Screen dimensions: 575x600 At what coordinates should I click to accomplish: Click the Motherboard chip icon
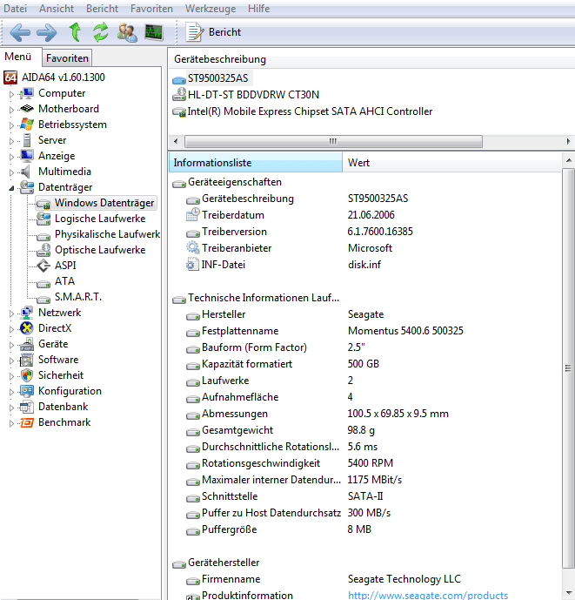pyautogui.click(x=26, y=109)
